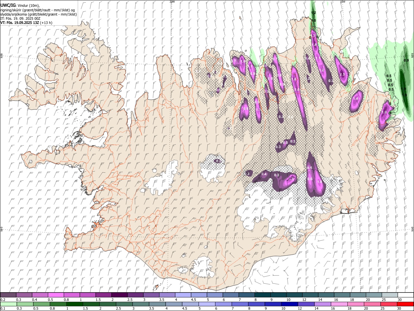Pick the bright red 30 rain legend swatch
The height and width of the screenshot is (311, 414).
tap(405, 304)
